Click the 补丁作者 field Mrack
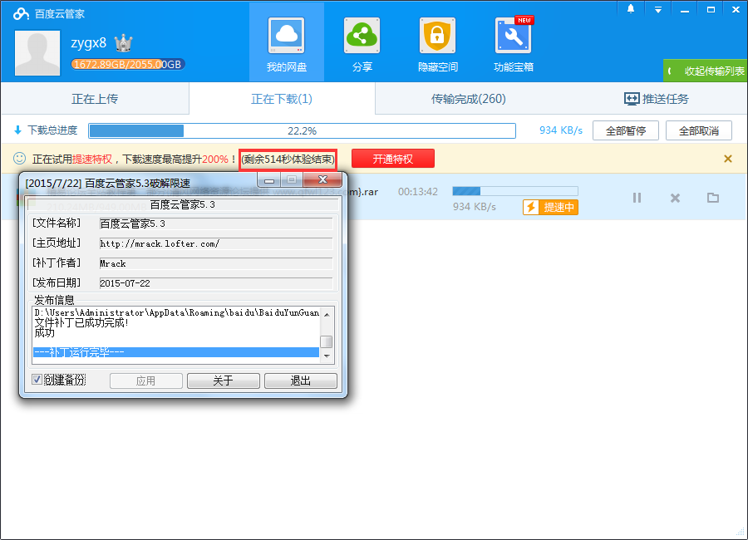Screen dimensions: 748x540 [215, 263]
